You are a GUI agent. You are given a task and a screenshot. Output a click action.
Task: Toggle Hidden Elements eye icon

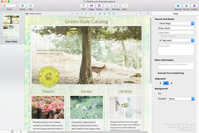27,14
